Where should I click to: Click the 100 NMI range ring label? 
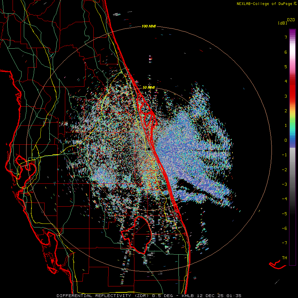(149, 26)
